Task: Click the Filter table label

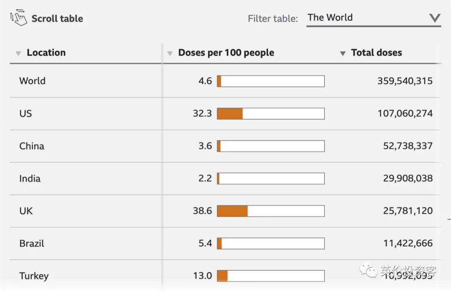Action: (x=273, y=18)
